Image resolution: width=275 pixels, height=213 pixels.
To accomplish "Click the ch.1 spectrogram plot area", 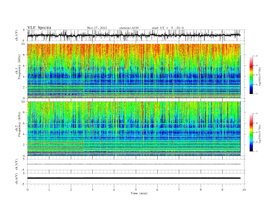I will click(x=134, y=71).
